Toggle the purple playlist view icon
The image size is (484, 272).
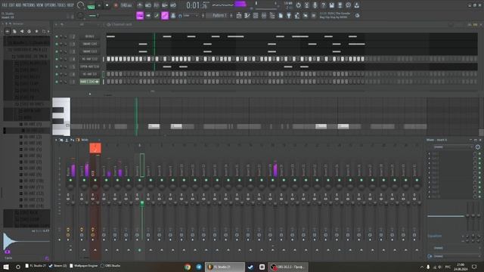point(140,15)
